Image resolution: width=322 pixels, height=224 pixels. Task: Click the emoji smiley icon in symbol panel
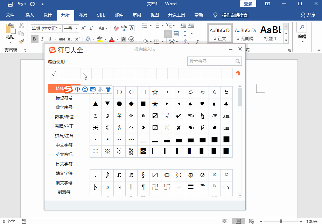coord(85,89)
